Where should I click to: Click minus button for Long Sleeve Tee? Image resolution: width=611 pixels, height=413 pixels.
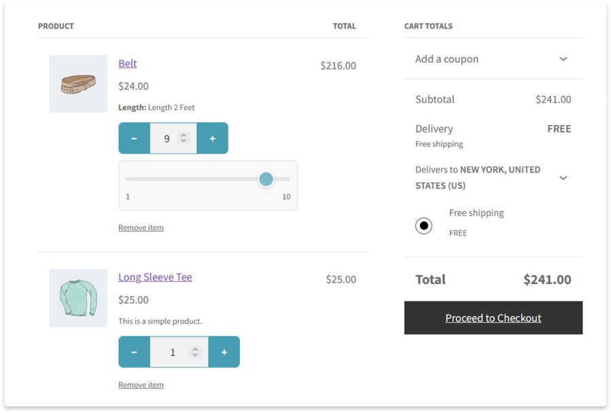click(134, 352)
